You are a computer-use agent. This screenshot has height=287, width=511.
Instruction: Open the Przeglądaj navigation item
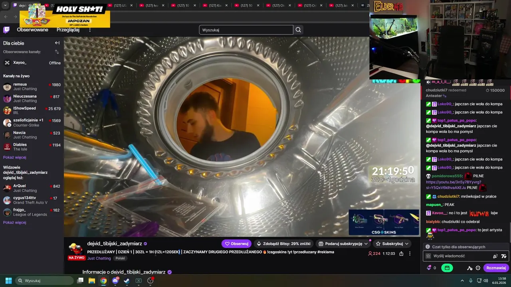(x=68, y=30)
